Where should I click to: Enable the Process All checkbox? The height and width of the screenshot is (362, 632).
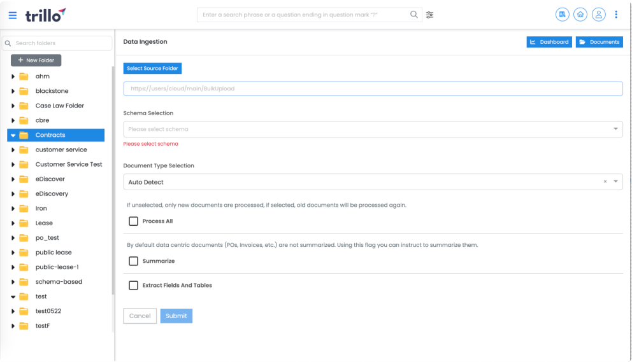coord(133,221)
